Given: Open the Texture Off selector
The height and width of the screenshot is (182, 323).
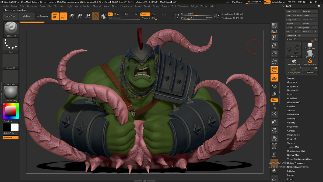Looking at the screenshot, I should [x=11, y=78].
